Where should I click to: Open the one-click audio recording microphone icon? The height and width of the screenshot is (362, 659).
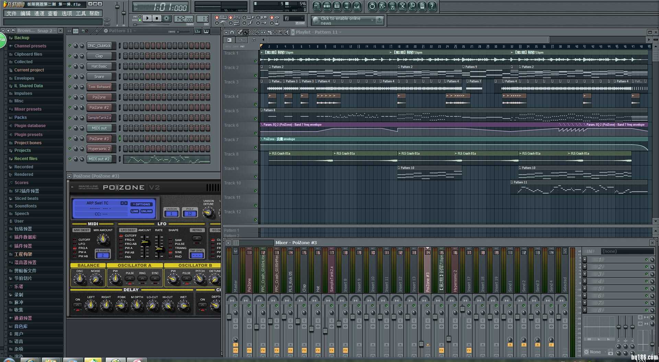[x=412, y=6]
